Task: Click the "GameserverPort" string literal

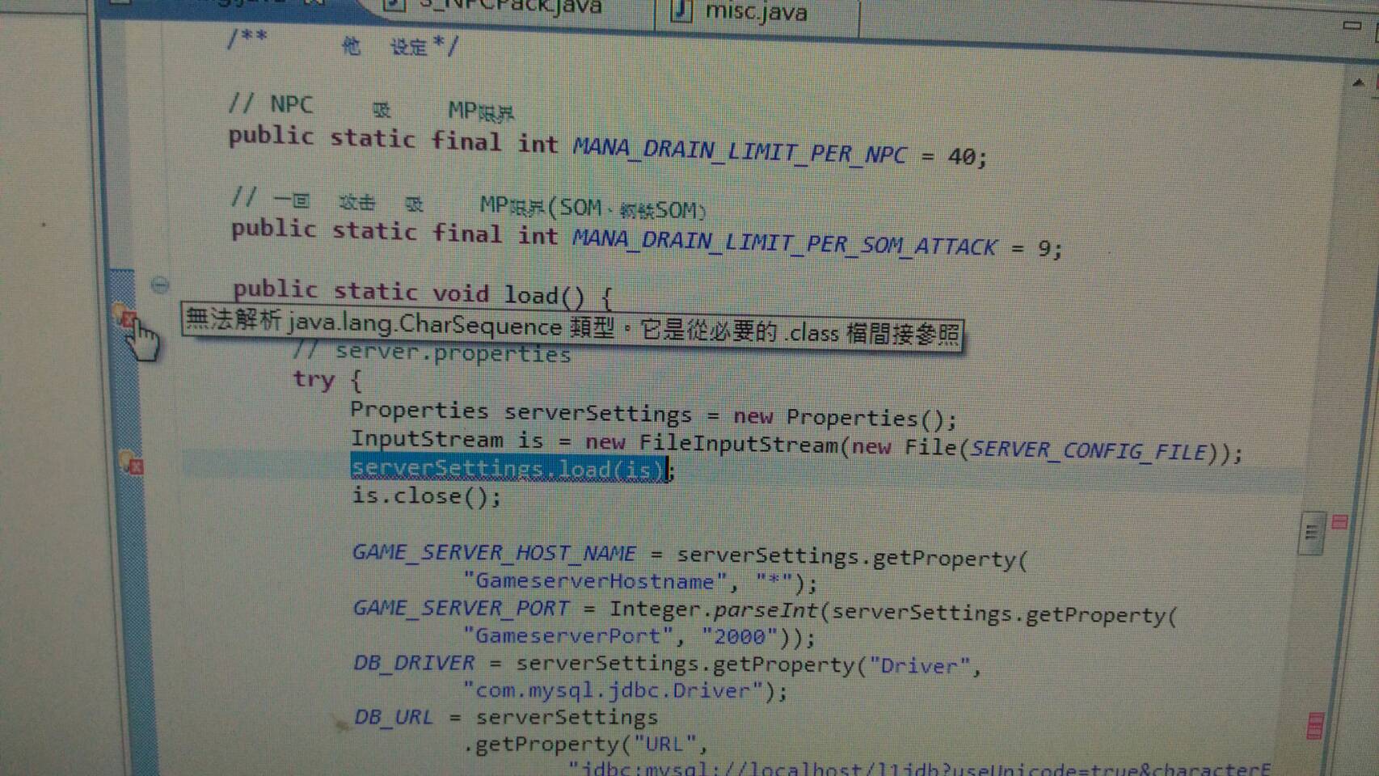Action: tap(568, 635)
